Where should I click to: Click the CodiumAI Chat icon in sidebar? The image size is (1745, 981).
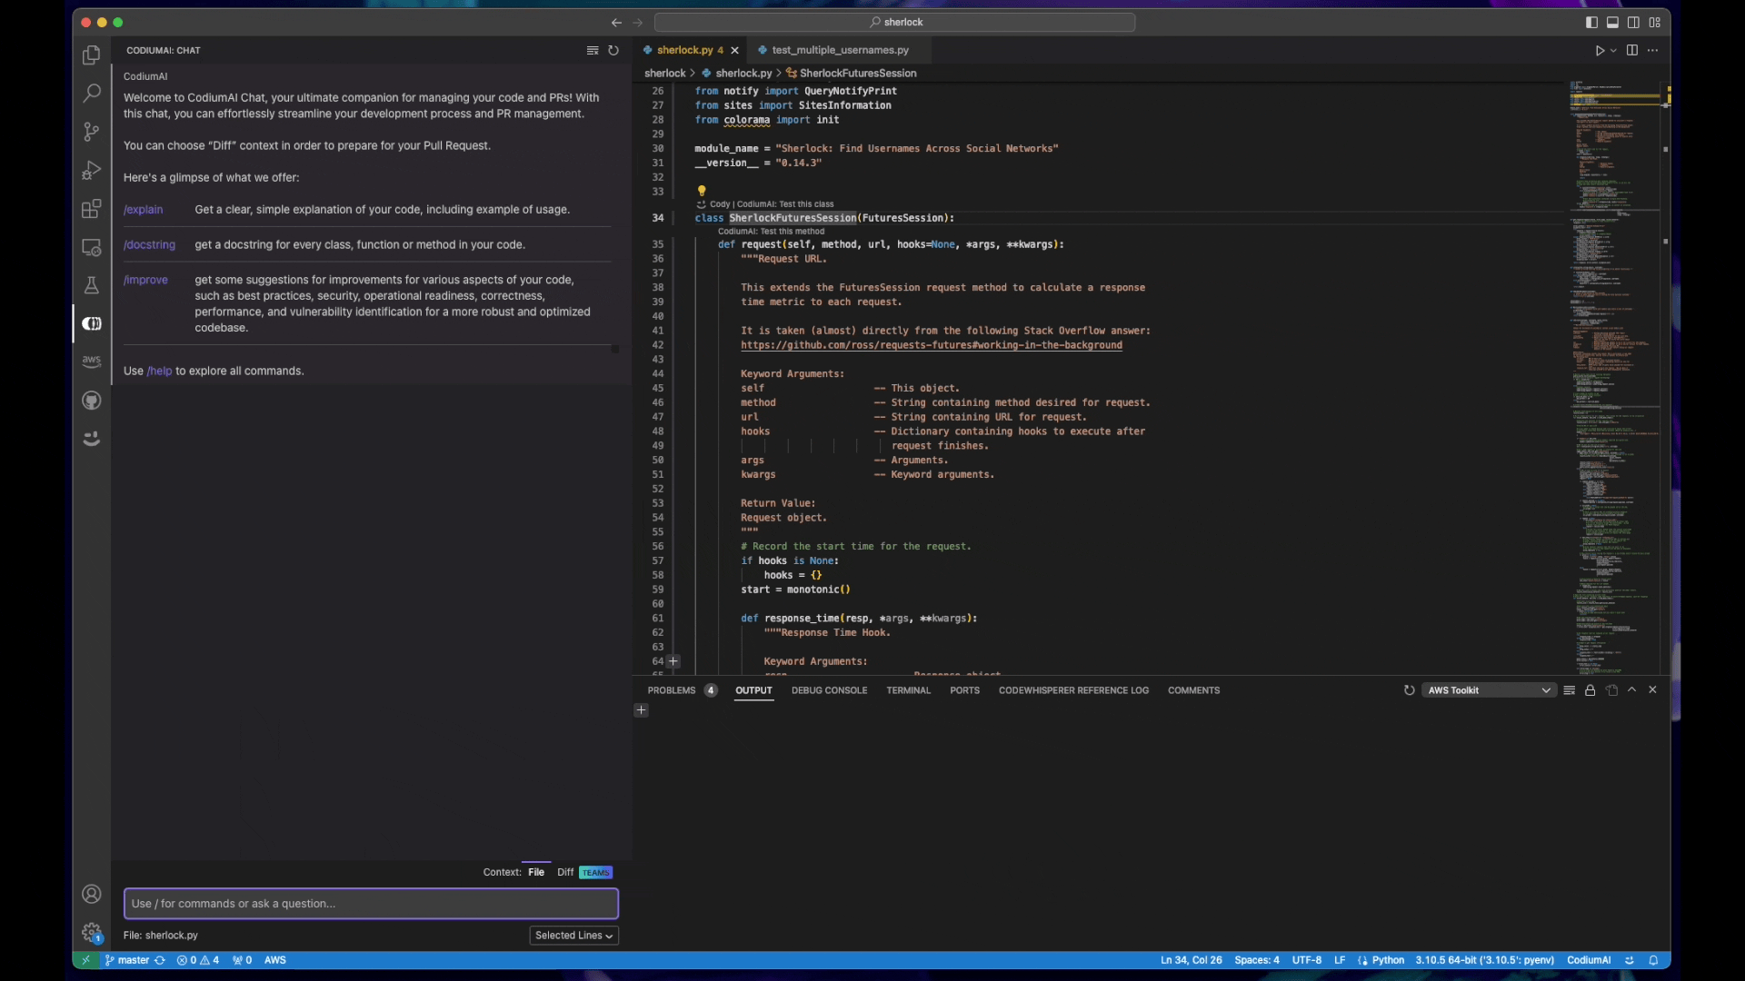coord(91,322)
